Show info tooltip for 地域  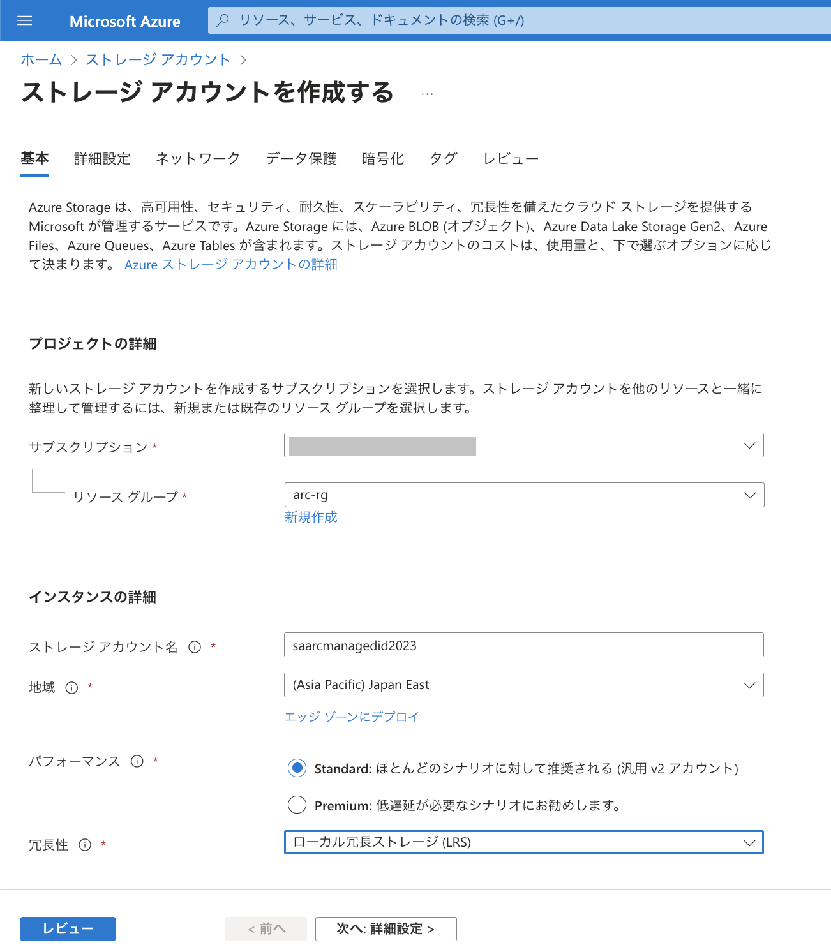click(x=71, y=687)
